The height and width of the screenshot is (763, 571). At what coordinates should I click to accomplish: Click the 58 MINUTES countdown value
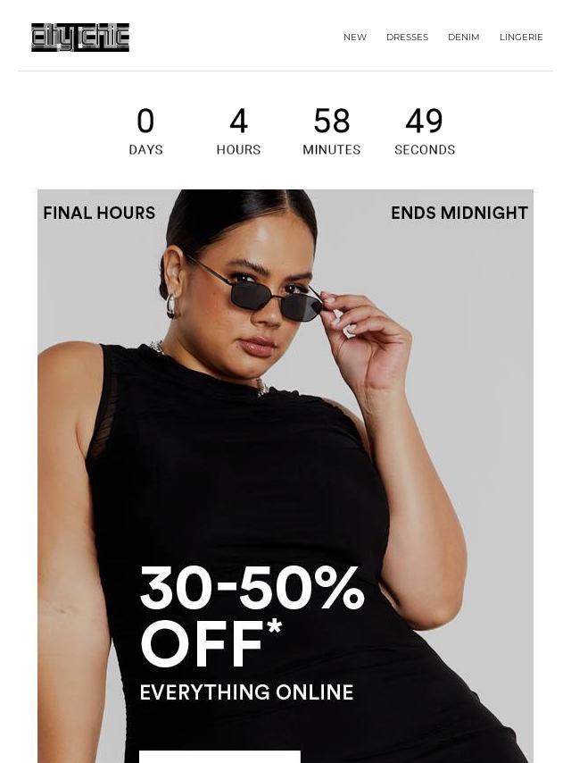331,121
